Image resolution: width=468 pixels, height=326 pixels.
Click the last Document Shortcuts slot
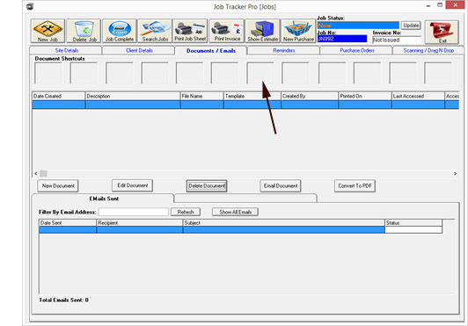pos(438,73)
